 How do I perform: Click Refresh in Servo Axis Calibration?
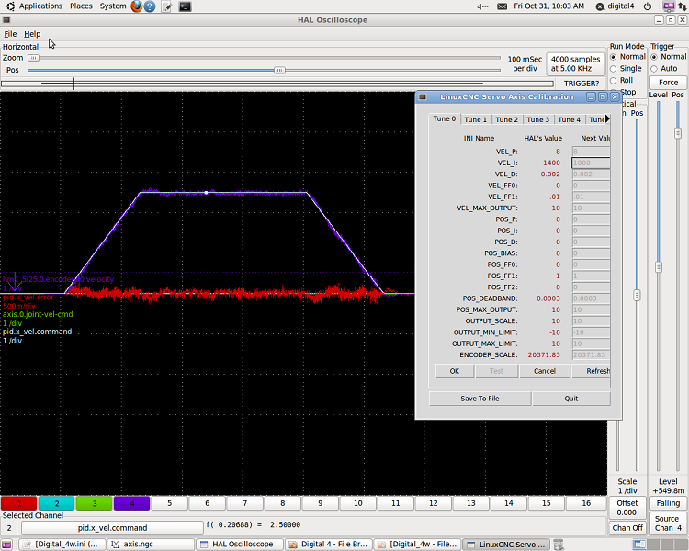tap(592, 371)
